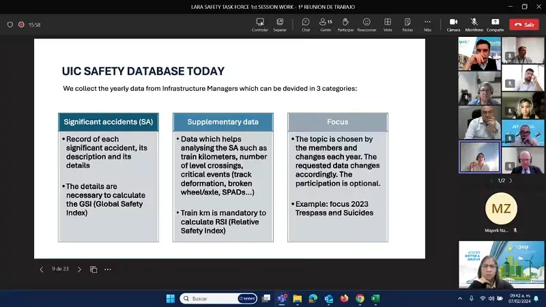
Task: Open slide options ellipsis menu
Action: click(x=108, y=269)
